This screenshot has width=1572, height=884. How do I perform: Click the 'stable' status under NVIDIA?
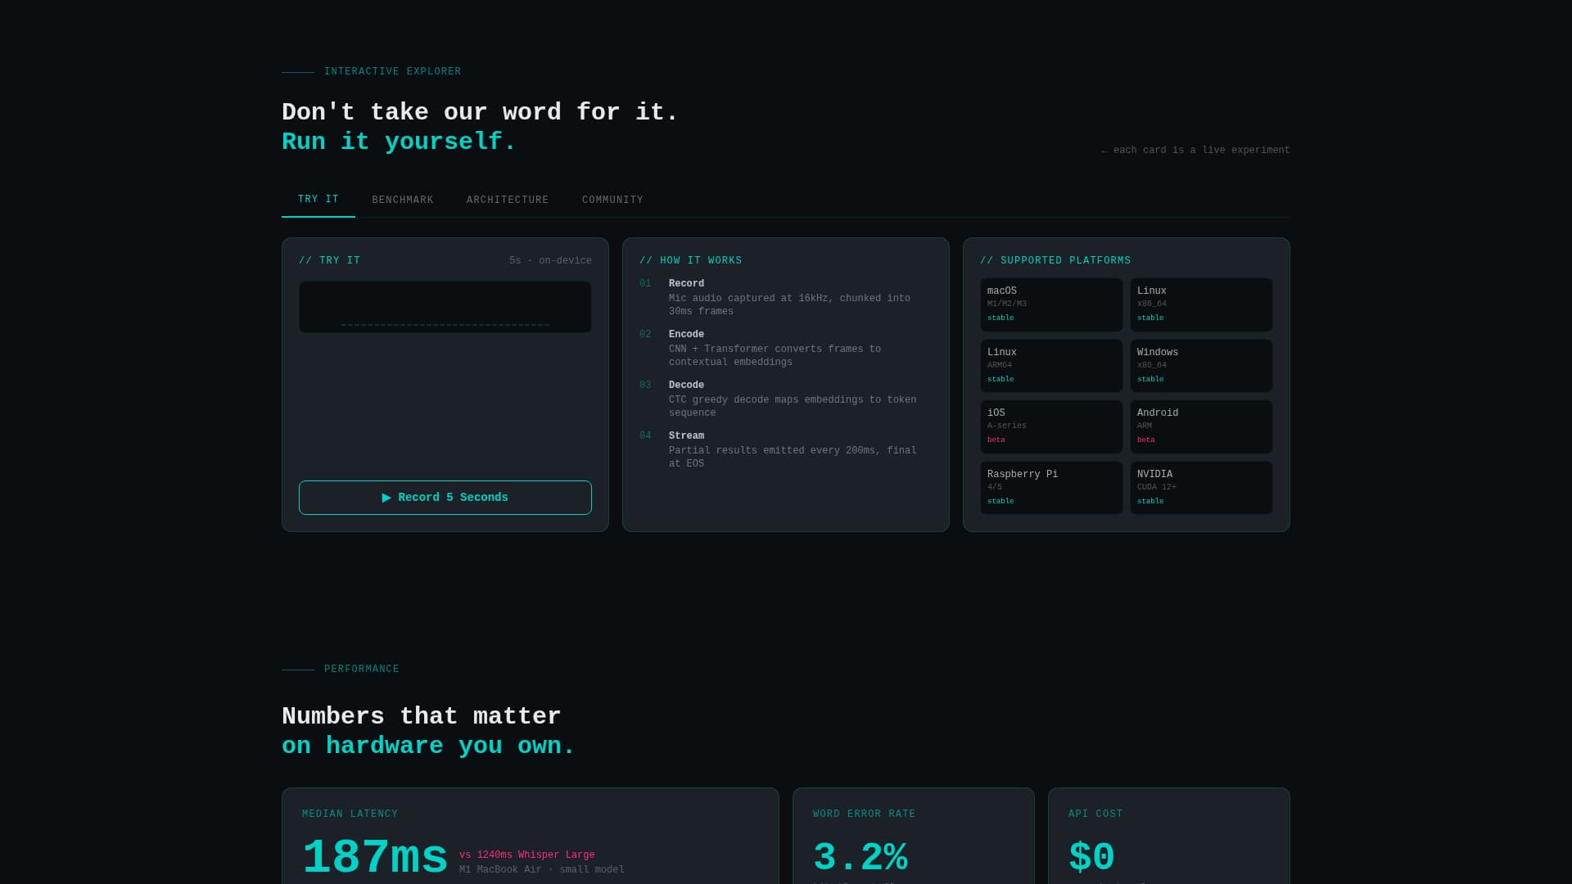1150,502
